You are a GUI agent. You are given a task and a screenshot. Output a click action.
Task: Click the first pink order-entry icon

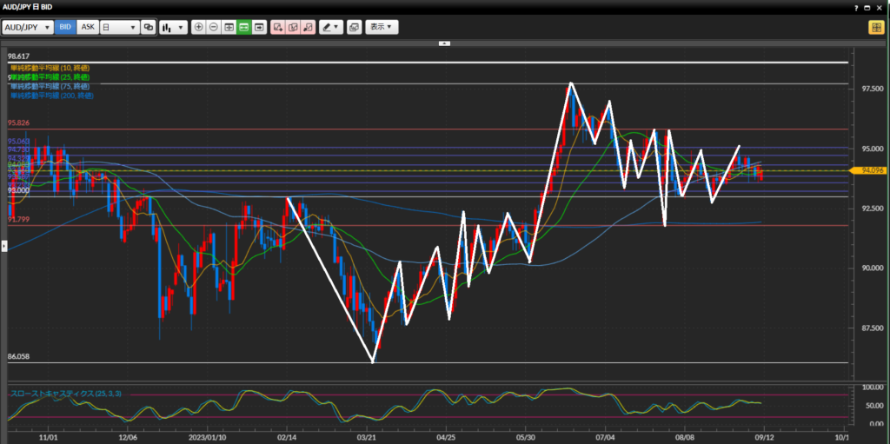(278, 27)
